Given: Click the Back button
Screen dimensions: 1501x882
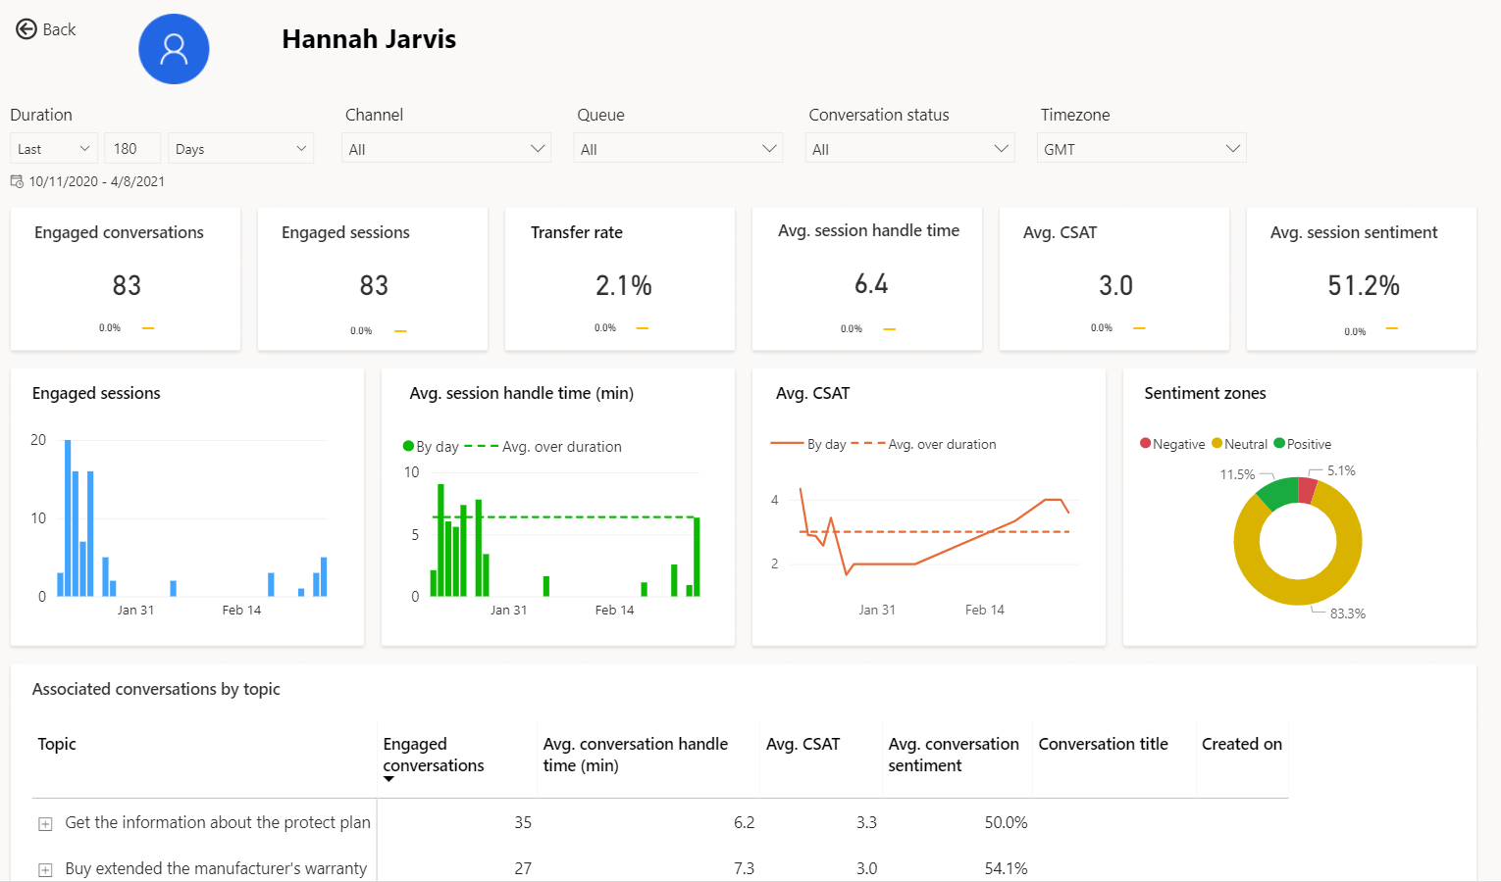Looking at the screenshot, I should (45, 29).
